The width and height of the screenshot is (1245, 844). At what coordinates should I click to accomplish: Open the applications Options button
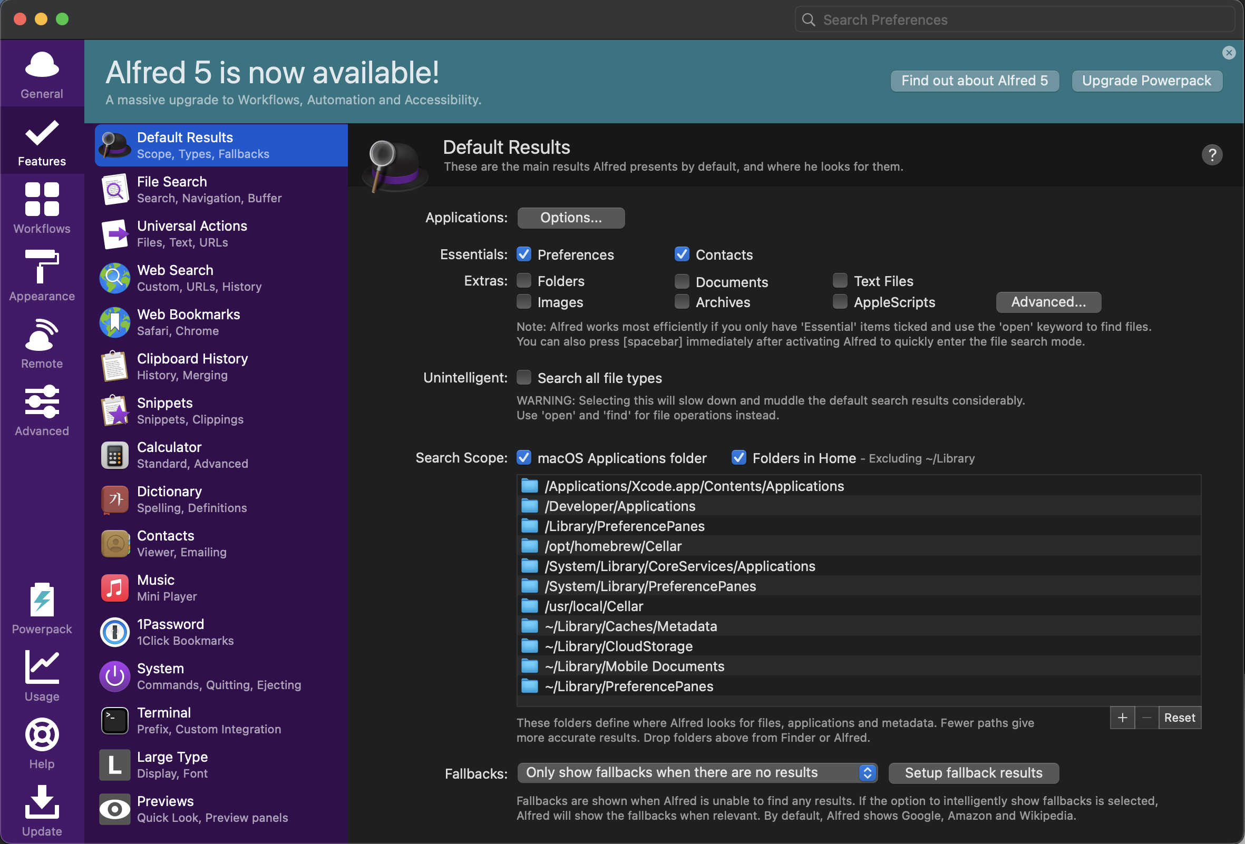(x=570, y=218)
